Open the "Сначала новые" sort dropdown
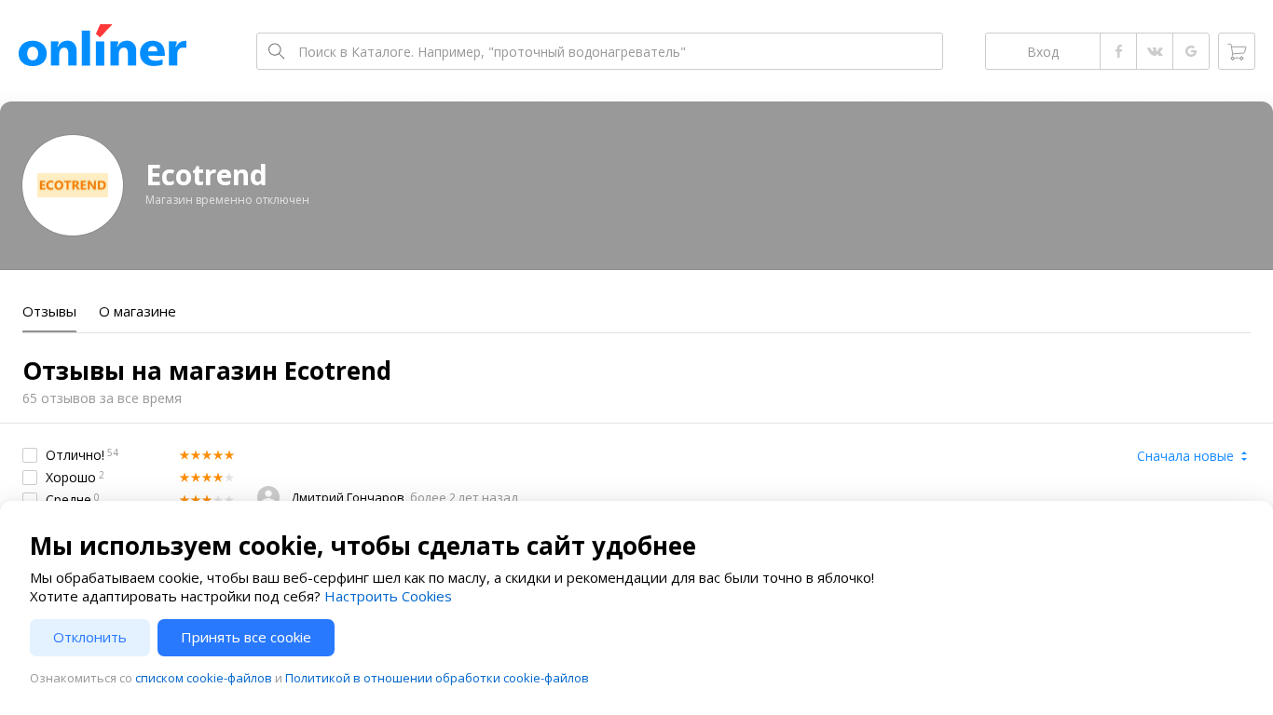Screen dimensions: 1273x715 1192,456
